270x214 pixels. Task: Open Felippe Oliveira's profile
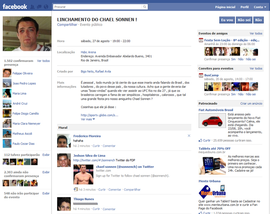pos(22,73)
